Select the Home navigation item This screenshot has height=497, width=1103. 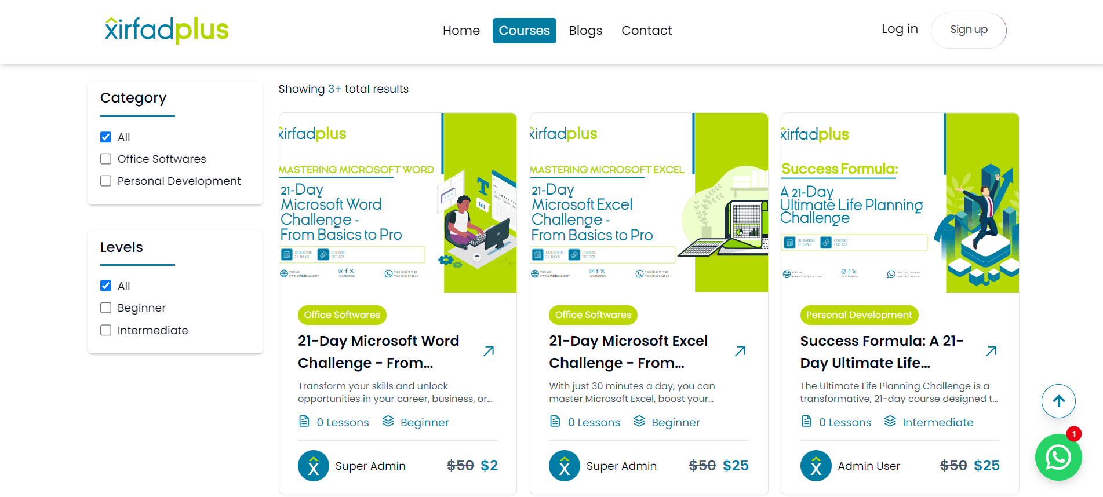coord(461,31)
